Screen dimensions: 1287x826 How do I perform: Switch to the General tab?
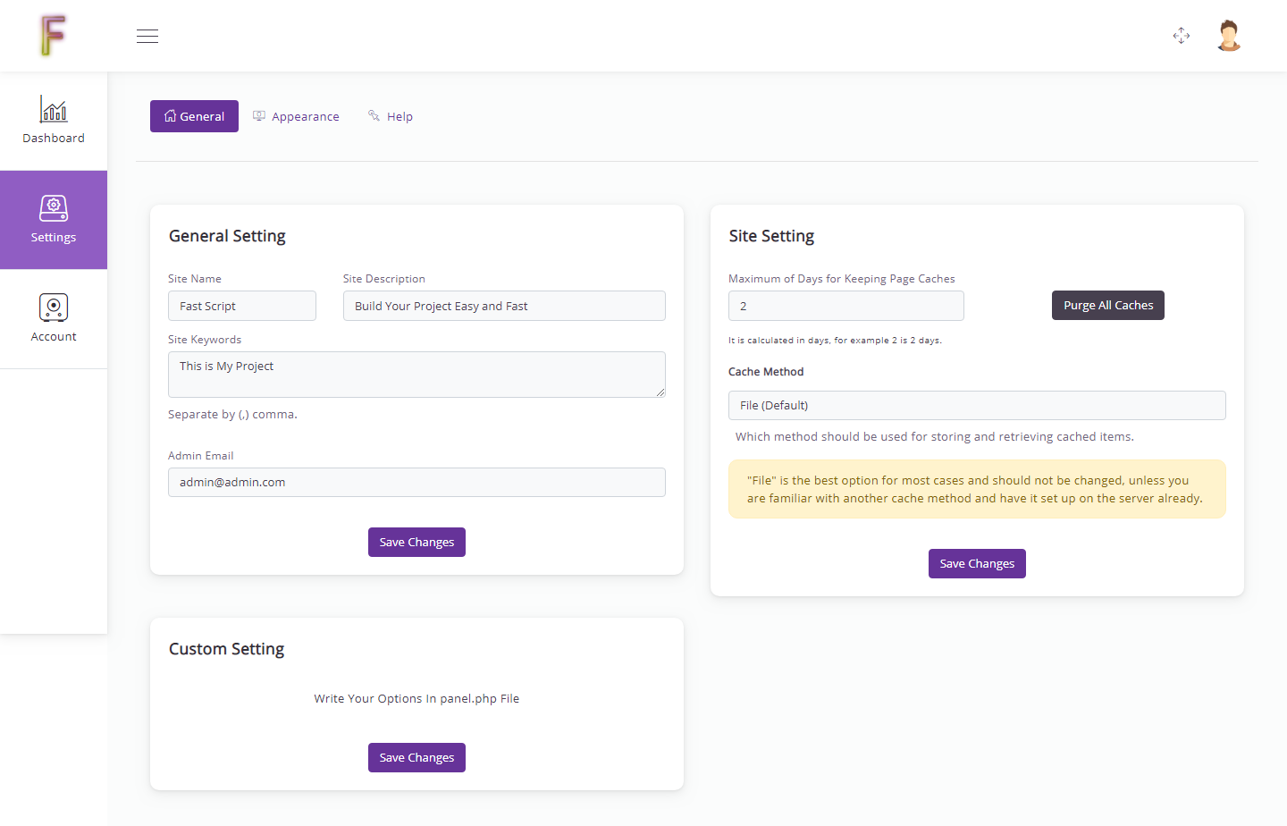[x=194, y=116]
